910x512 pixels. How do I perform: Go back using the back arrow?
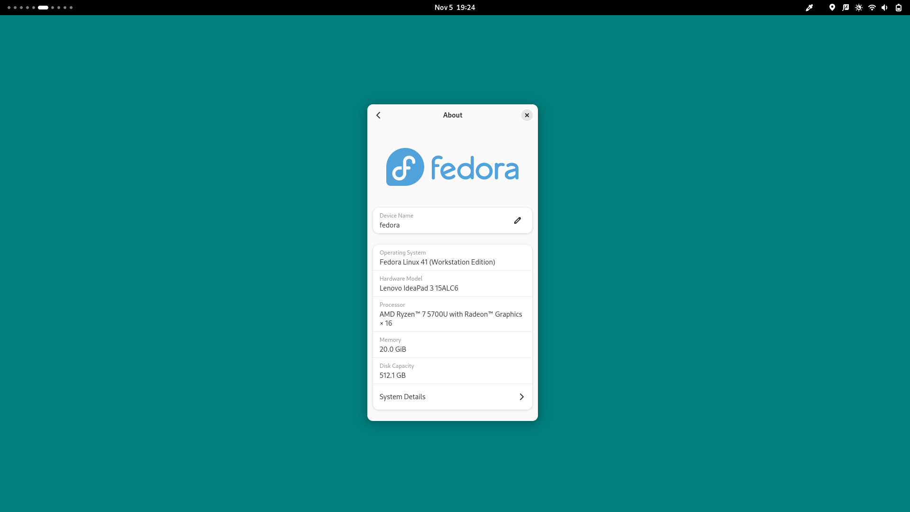click(x=378, y=115)
